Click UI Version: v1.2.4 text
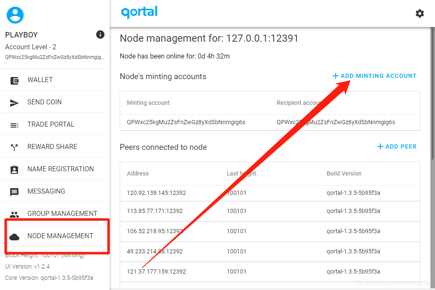 [x=27, y=266]
